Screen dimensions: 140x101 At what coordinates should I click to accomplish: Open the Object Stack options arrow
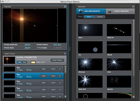pos(65,54)
